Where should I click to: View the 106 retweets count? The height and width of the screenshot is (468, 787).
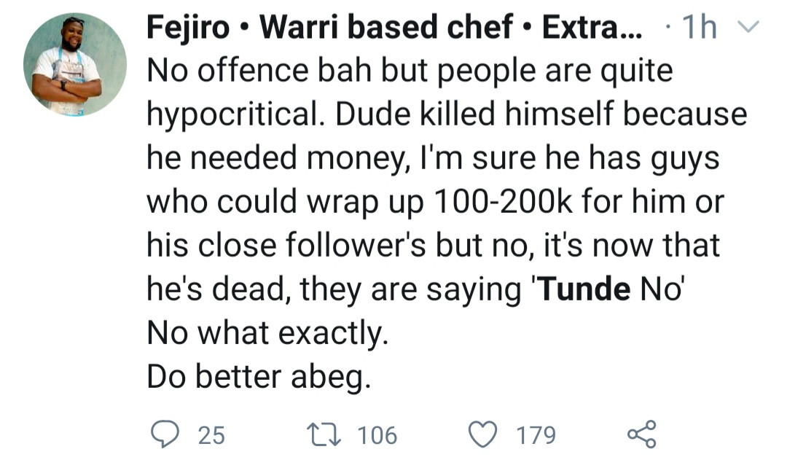tap(377, 436)
